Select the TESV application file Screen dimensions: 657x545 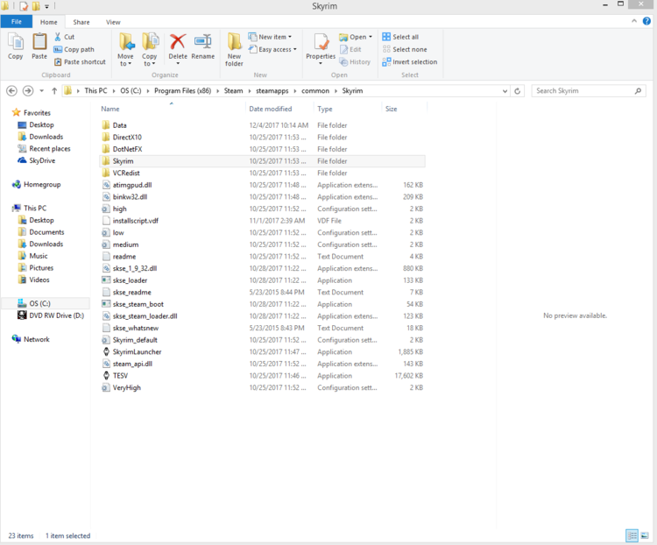point(262,376)
